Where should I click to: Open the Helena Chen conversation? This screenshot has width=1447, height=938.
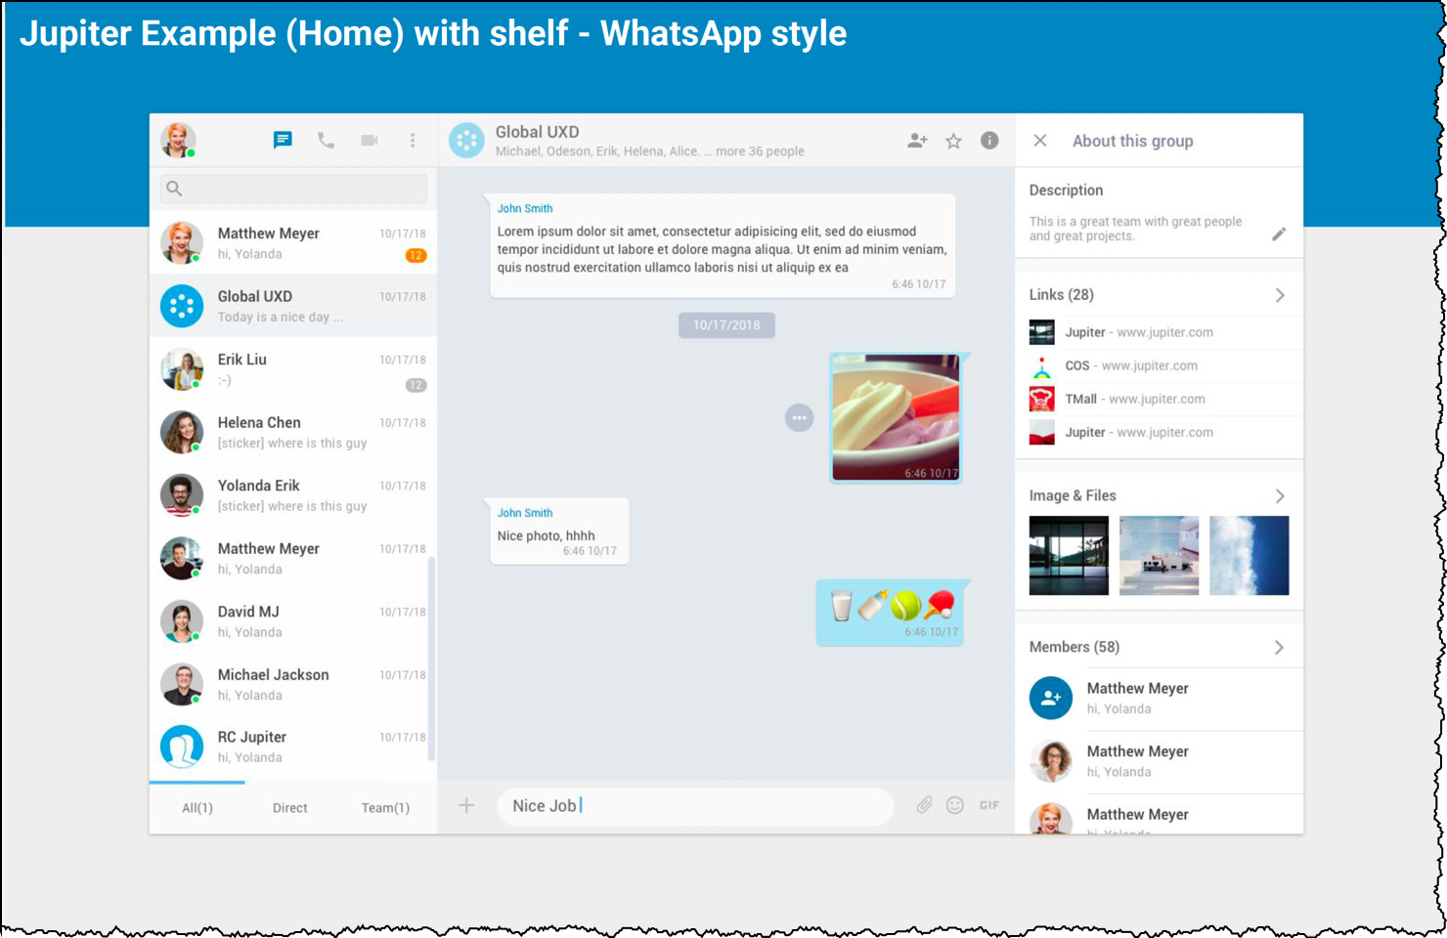[293, 432]
